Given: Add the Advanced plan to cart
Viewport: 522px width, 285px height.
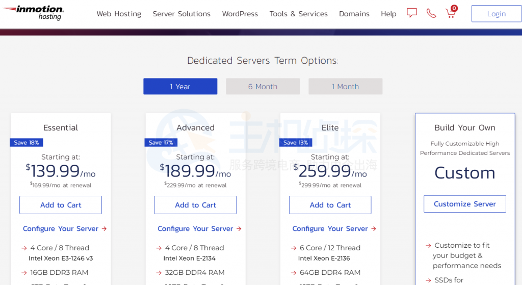Looking at the screenshot, I should 195,205.
